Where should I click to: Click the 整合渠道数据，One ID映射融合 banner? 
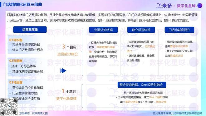[142, 85]
